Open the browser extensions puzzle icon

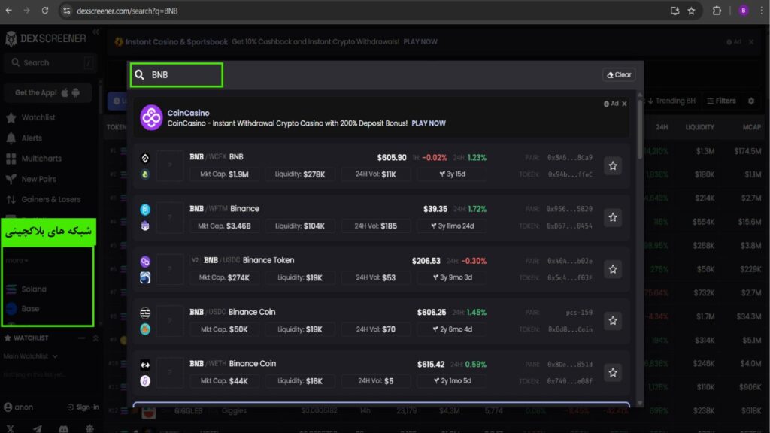pyautogui.click(x=717, y=11)
